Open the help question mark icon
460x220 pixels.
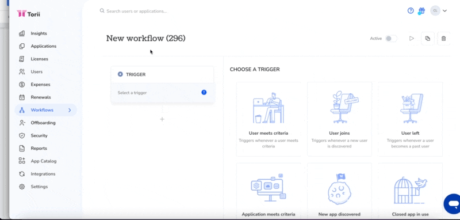point(411,10)
